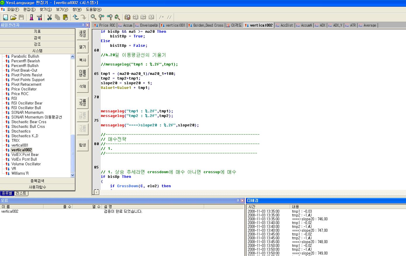The width and height of the screenshot is (406, 256).
Task: Open find with magnifier icon
Action: click(93, 17)
